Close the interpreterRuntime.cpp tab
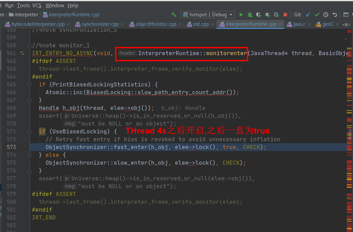This screenshot has height=232, width=353. point(280,24)
